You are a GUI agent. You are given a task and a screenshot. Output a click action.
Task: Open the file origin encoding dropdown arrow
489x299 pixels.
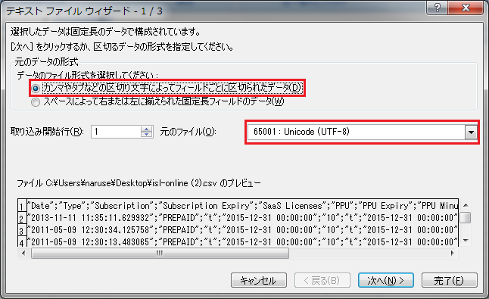(471, 132)
